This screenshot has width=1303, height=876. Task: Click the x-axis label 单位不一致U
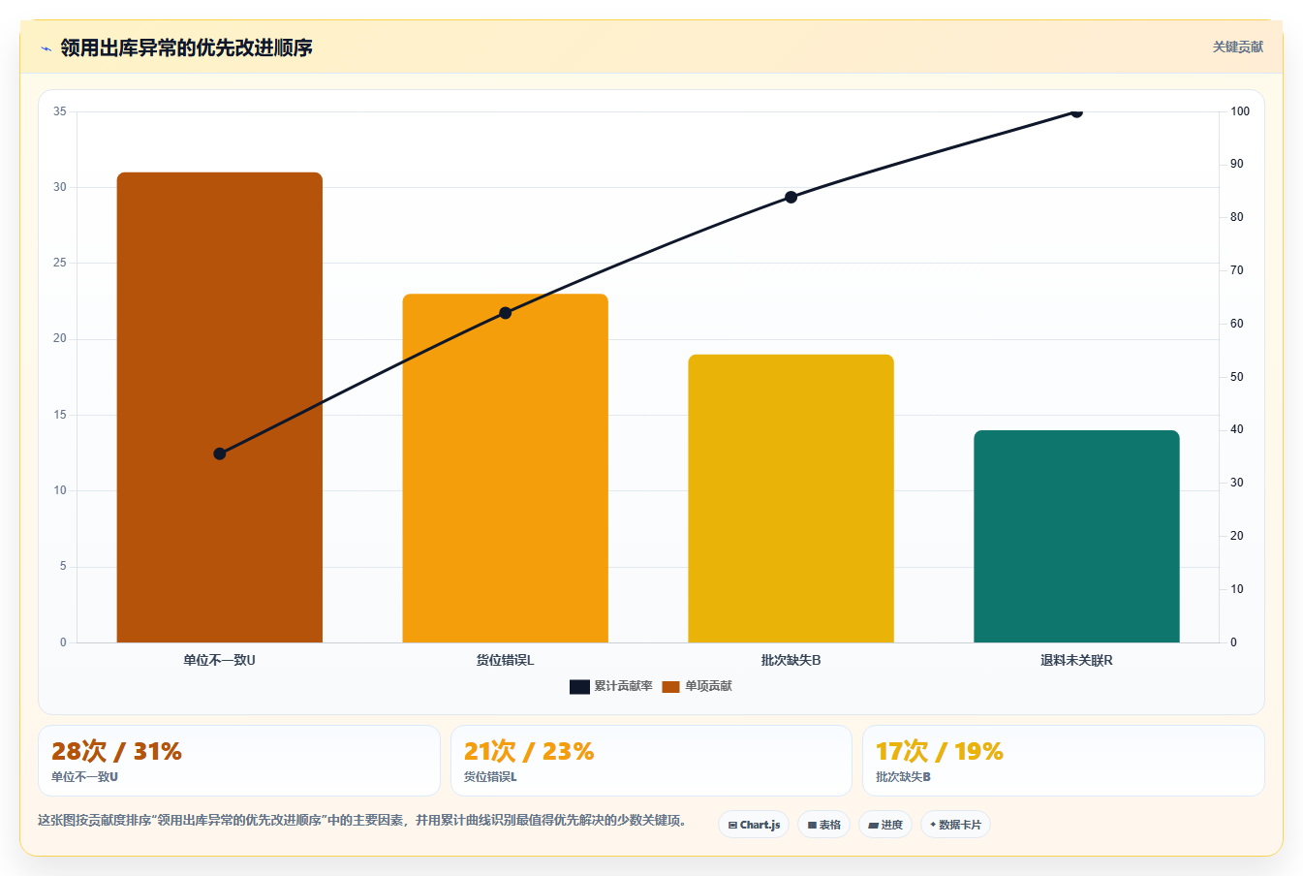tap(220, 660)
